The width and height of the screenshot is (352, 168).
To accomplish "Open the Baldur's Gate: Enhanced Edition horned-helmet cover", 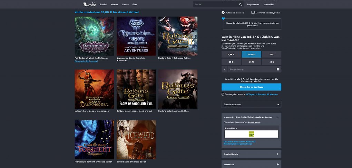I will (178, 89).
